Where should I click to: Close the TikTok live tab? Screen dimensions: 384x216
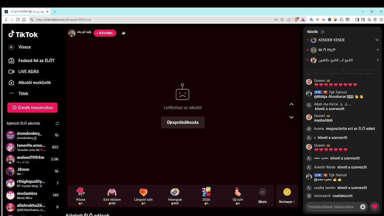pyautogui.click(x=47, y=12)
